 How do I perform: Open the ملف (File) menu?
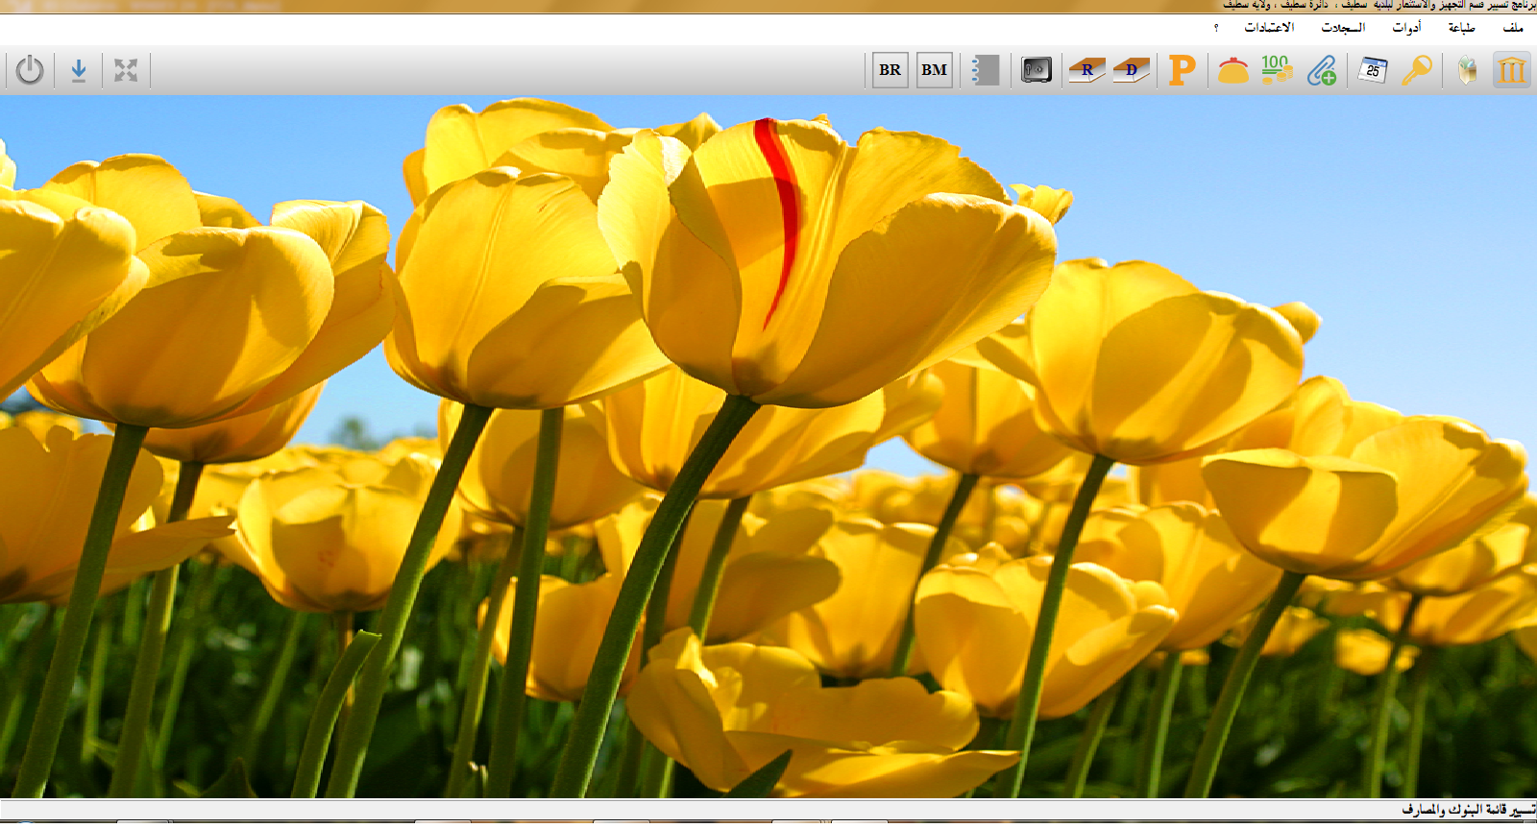coord(1513,27)
